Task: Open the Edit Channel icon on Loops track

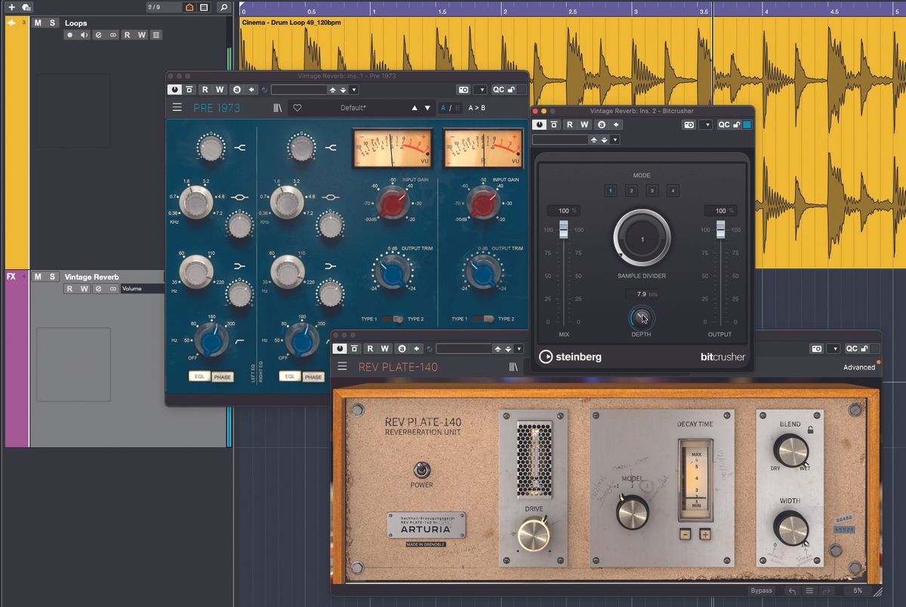Action: (x=99, y=35)
